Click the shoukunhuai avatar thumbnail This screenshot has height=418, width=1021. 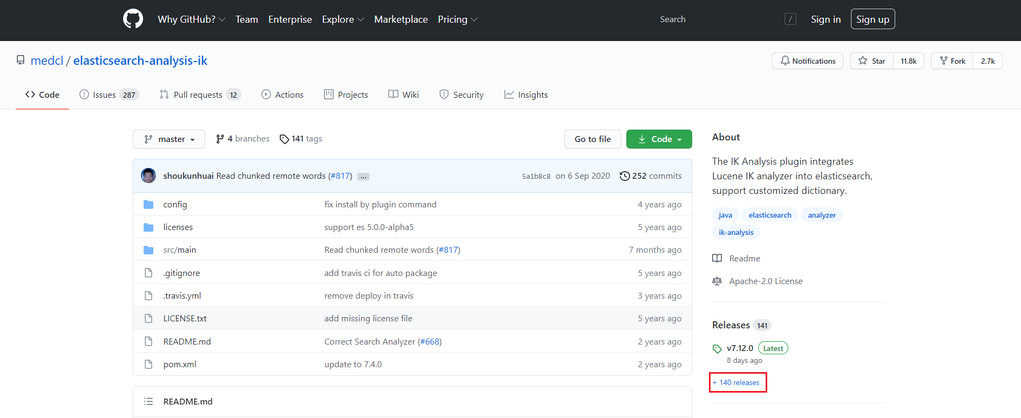[x=148, y=176]
